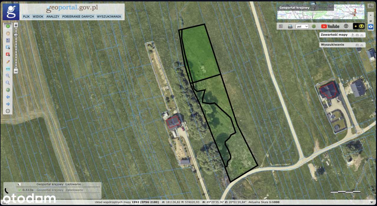
Task: Choose the blue rectangle selection tool
Action: pos(8,47)
